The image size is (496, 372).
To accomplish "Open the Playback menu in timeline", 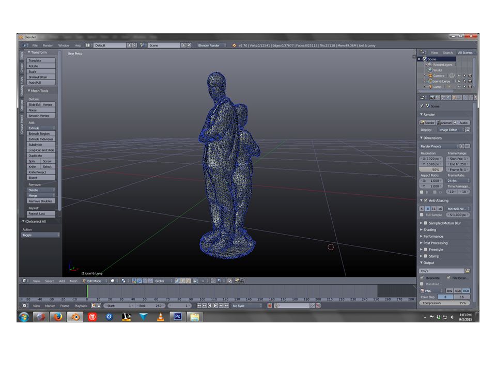I will point(81,306).
